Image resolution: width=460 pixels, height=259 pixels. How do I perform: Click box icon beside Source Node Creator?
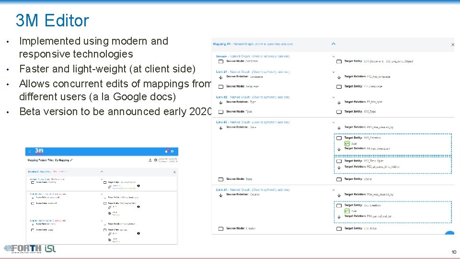click(x=221, y=229)
